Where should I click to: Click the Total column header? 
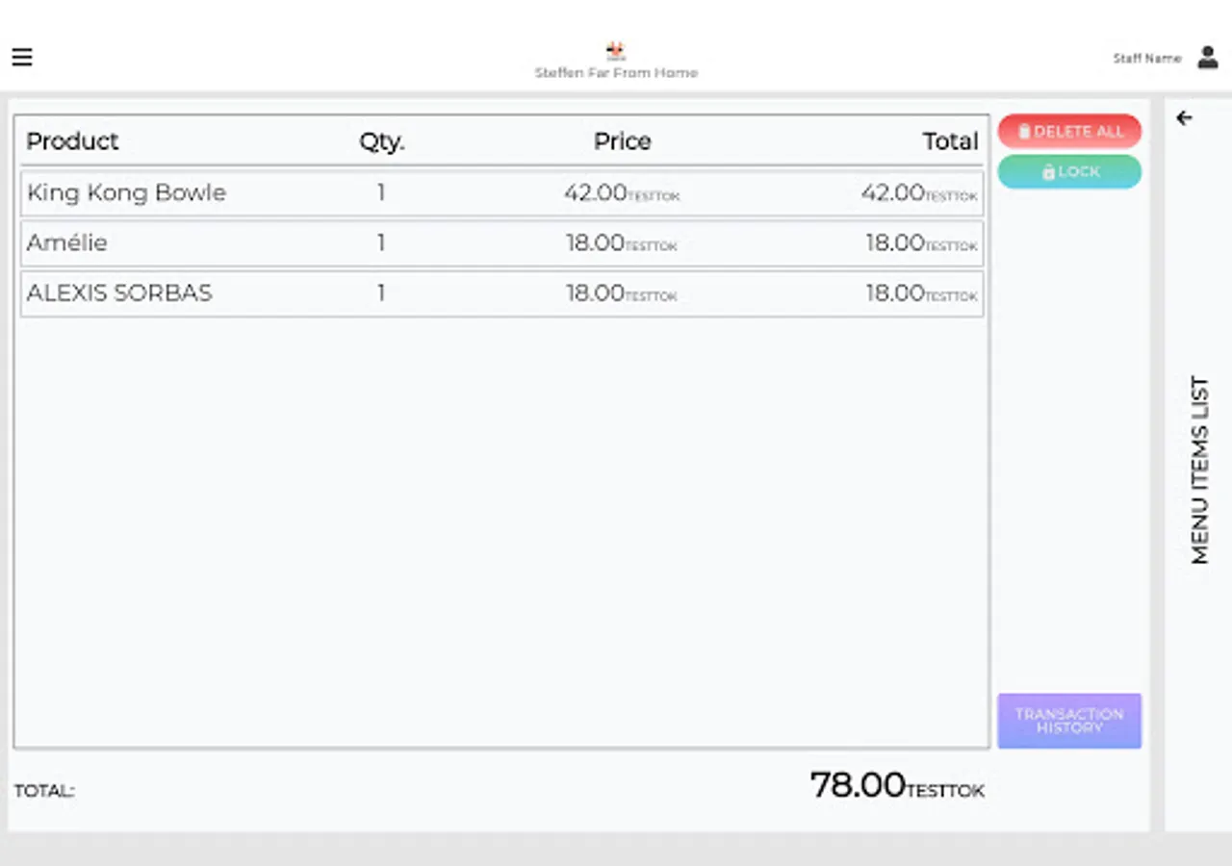(x=951, y=141)
